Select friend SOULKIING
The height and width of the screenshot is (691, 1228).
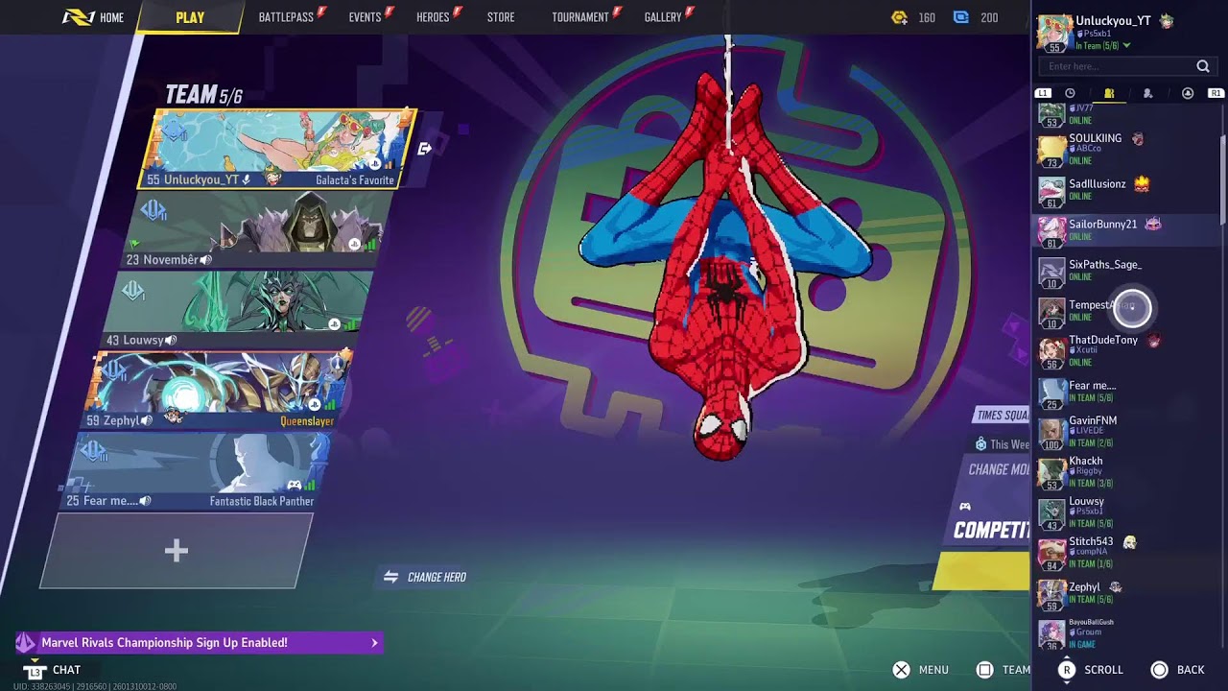1126,149
